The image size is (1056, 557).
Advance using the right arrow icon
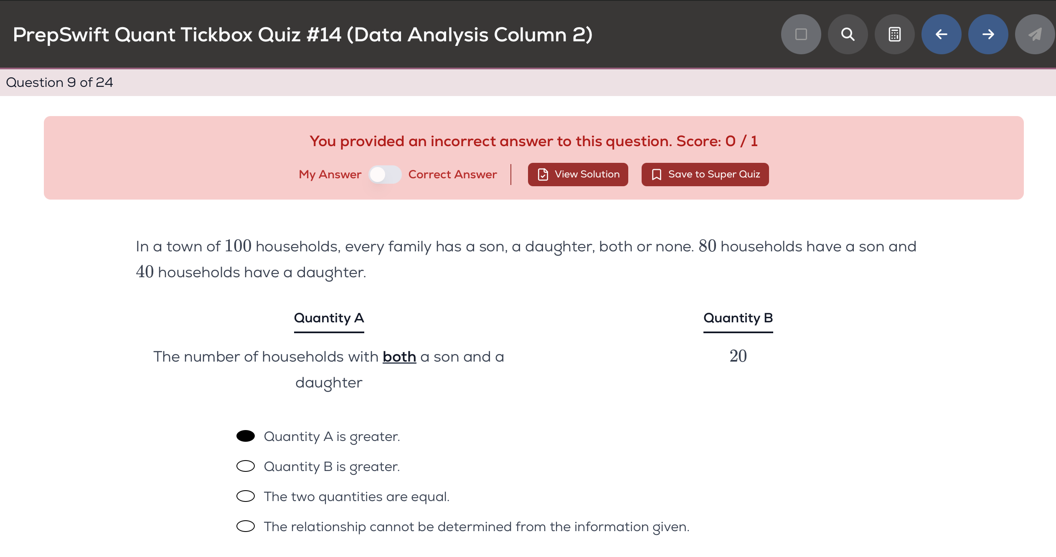pos(987,34)
